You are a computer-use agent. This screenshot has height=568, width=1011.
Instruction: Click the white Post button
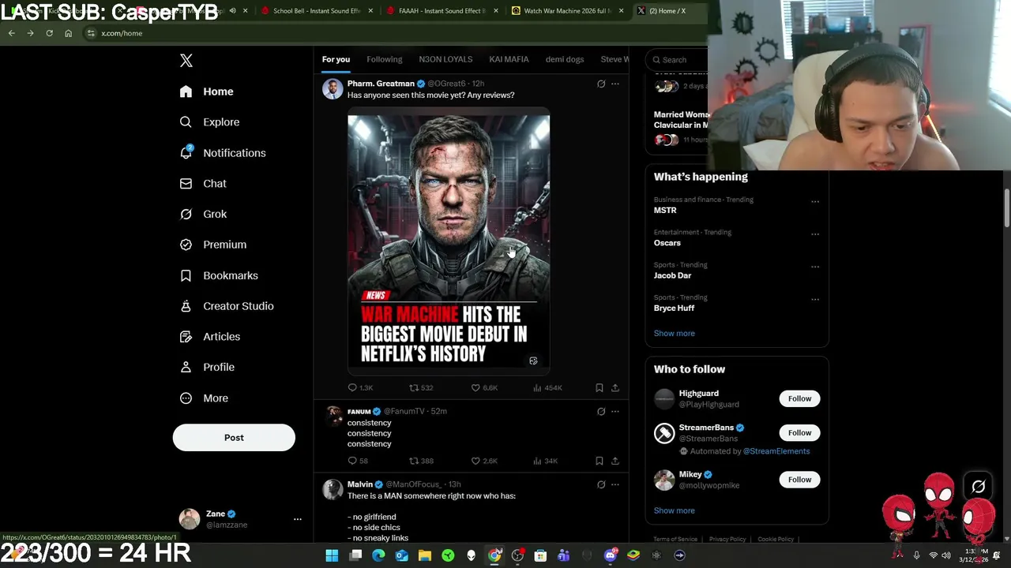(234, 438)
